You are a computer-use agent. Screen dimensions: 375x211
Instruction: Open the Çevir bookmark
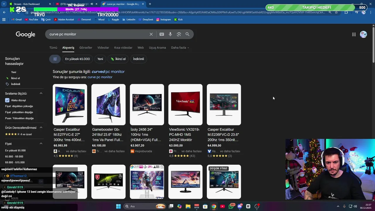tap(46, 19)
